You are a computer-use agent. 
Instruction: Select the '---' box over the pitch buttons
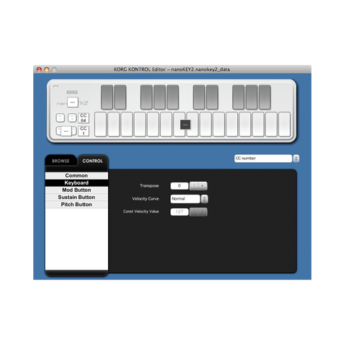pos(66,131)
